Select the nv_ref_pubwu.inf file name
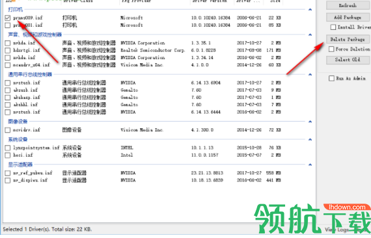 click(x=33, y=173)
